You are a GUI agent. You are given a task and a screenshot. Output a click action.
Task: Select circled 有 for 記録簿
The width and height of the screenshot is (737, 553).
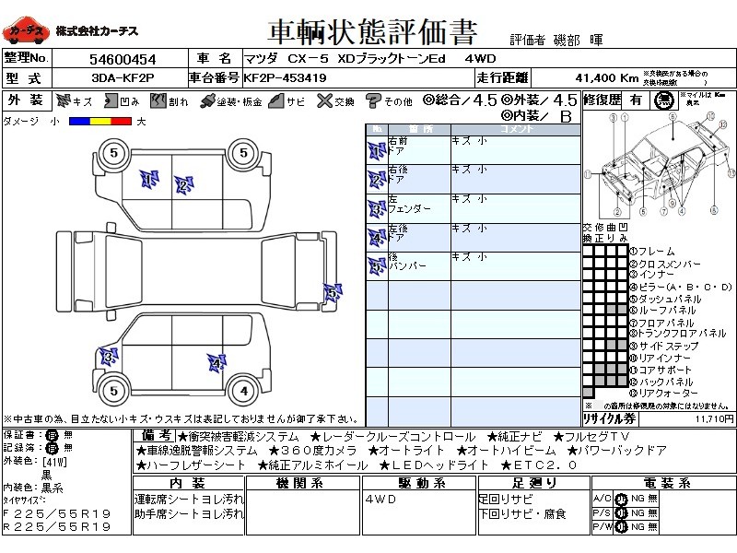coord(52,448)
